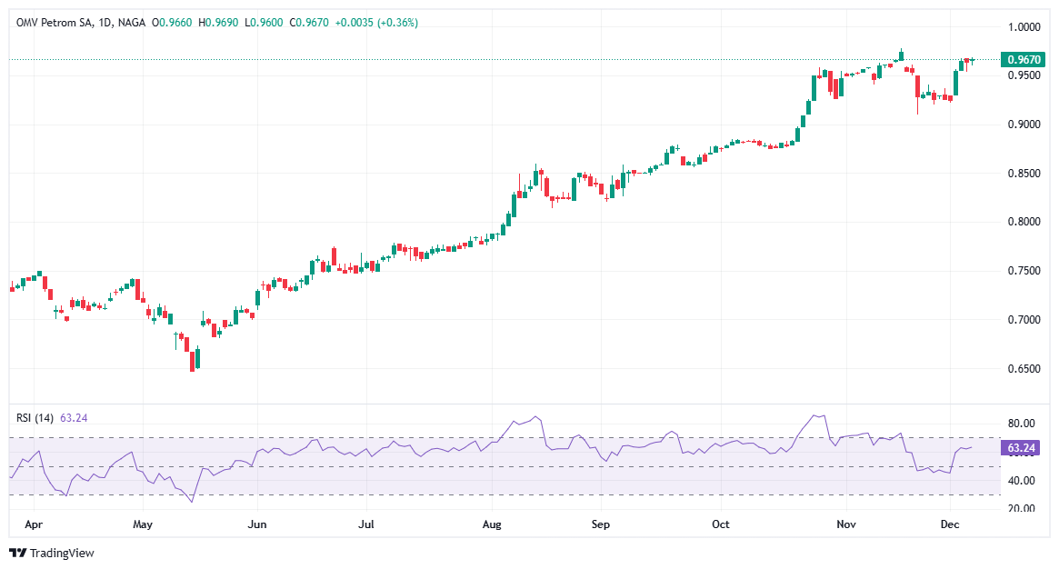This screenshot has width=1059, height=569.
Task: Click the purple 63.24 RSI scale tag
Action: (1021, 447)
